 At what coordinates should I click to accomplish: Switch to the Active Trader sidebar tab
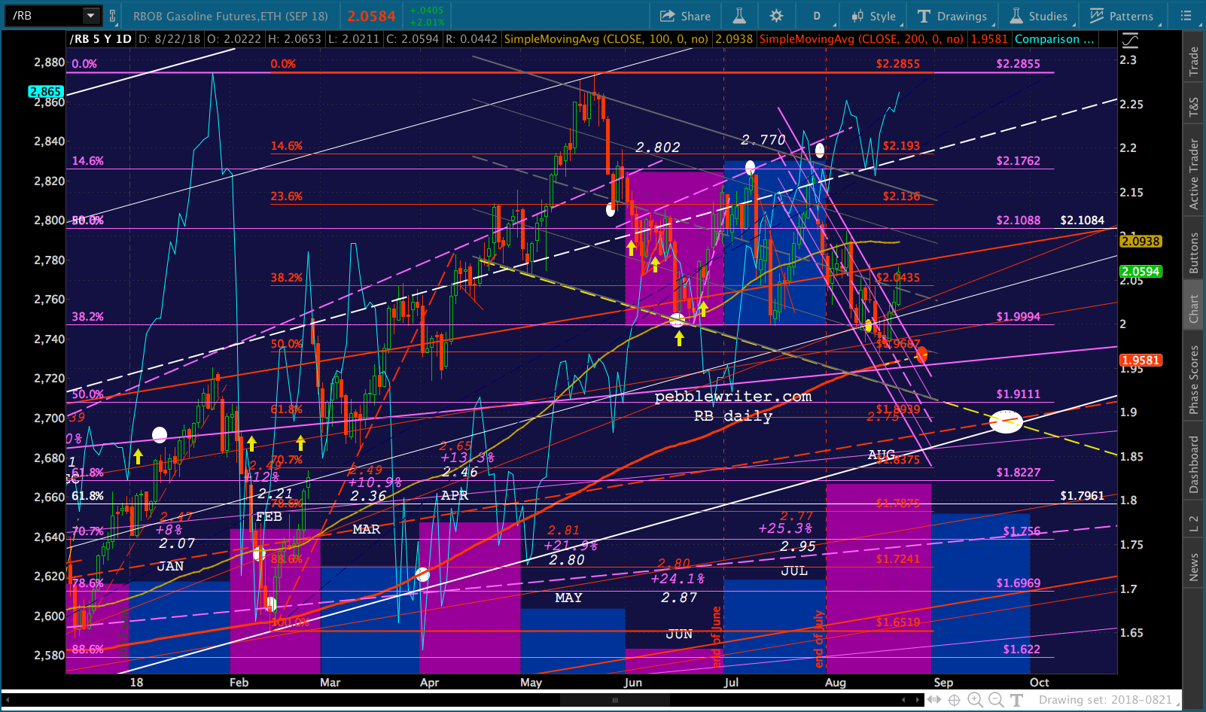(x=1193, y=174)
